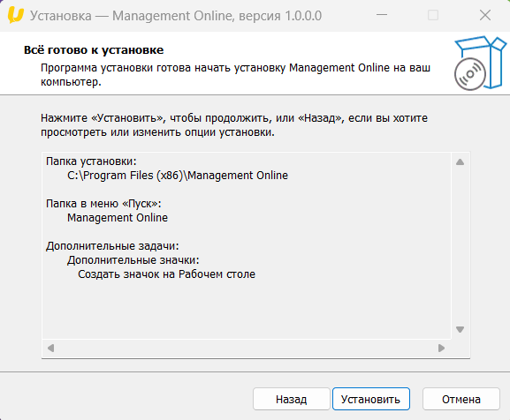Click the window title bar text
This screenshot has width=510, height=420.
pyautogui.click(x=176, y=16)
